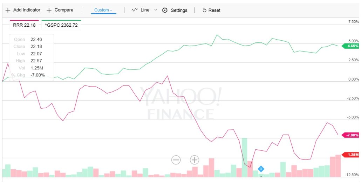Select the RRR 22.18 series label

coord(24,25)
